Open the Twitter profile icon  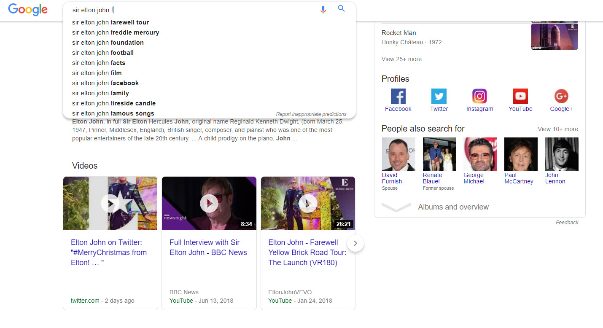point(439,96)
